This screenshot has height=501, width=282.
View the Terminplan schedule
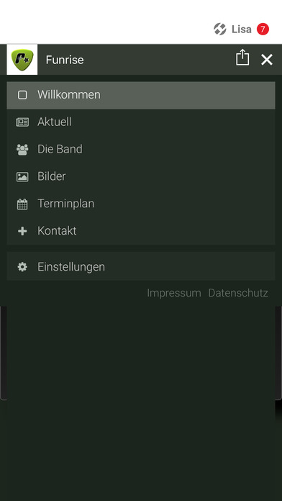coord(141,204)
